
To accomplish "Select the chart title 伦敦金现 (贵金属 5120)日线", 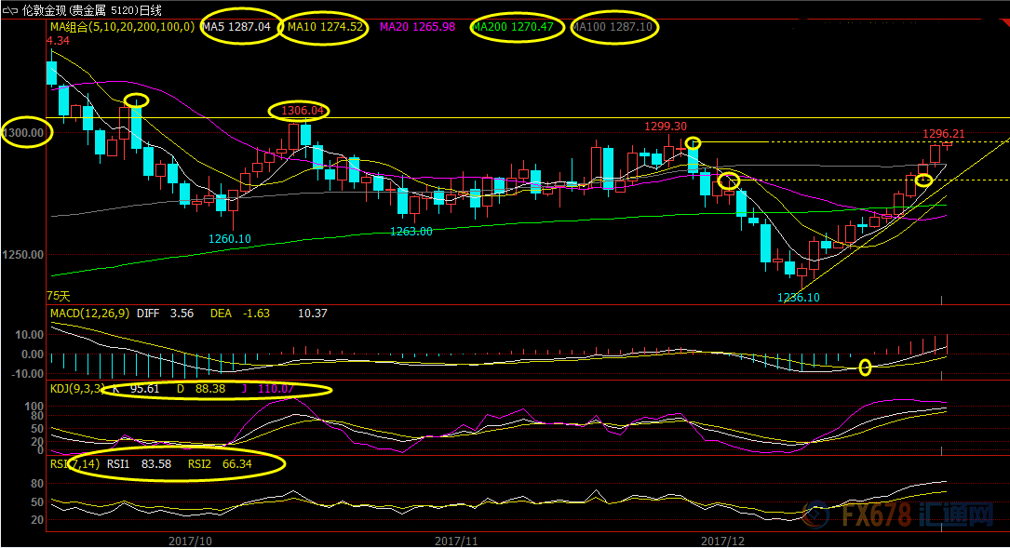I will click(91, 10).
